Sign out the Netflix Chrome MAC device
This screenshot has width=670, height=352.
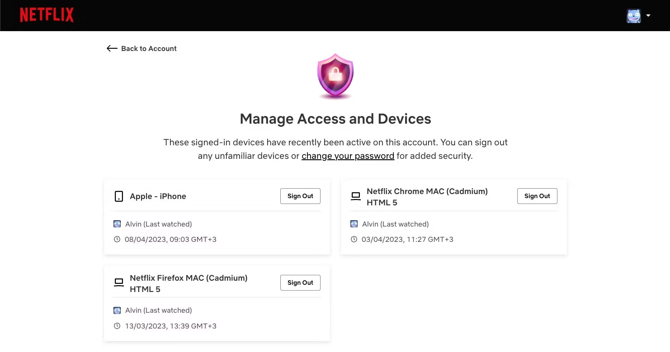[537, 196]
